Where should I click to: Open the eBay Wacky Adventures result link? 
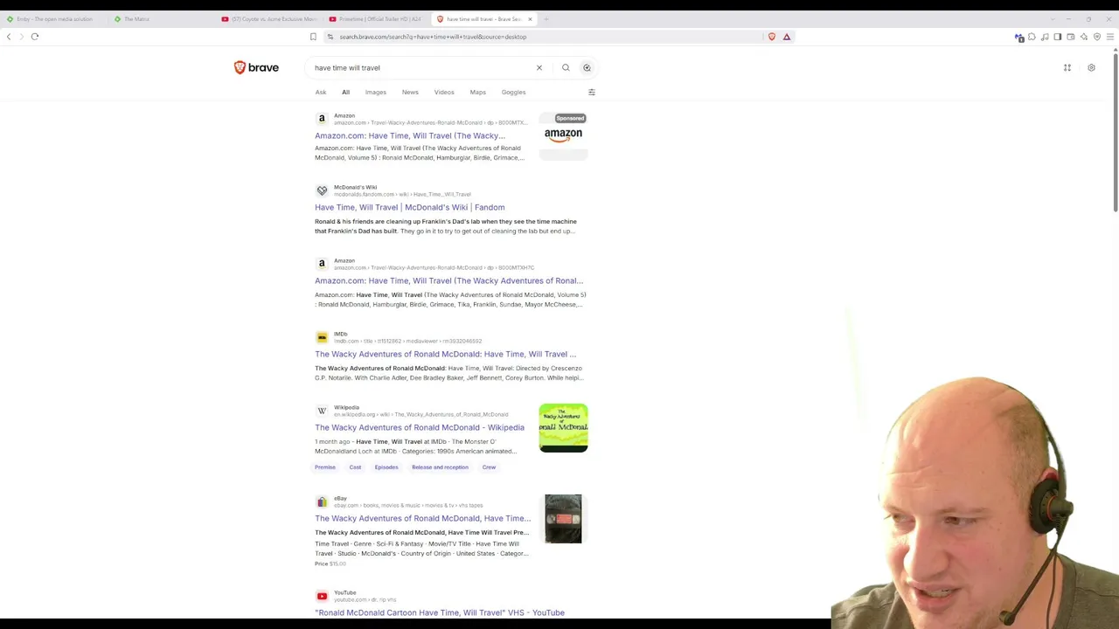tap(422, 518)
